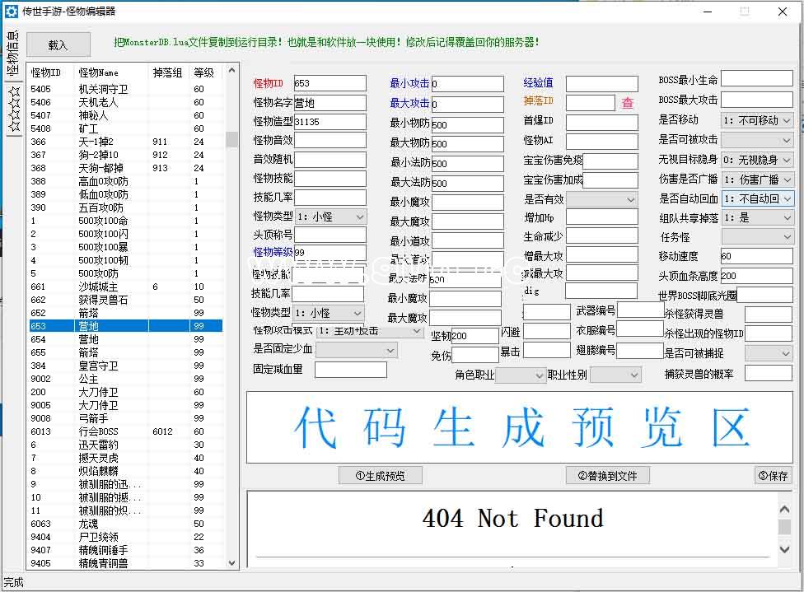Open the 职业性别 dropdown
Image resolution: width=804 pixels, height=592 pixels.
(x=615, y=375)
